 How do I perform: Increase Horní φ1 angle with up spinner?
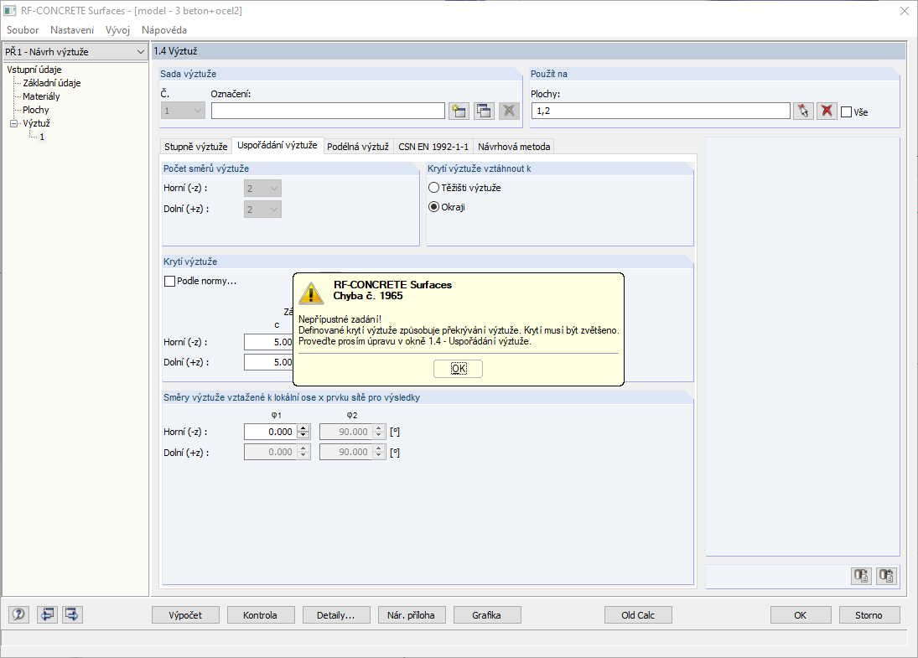coord(303,428)
